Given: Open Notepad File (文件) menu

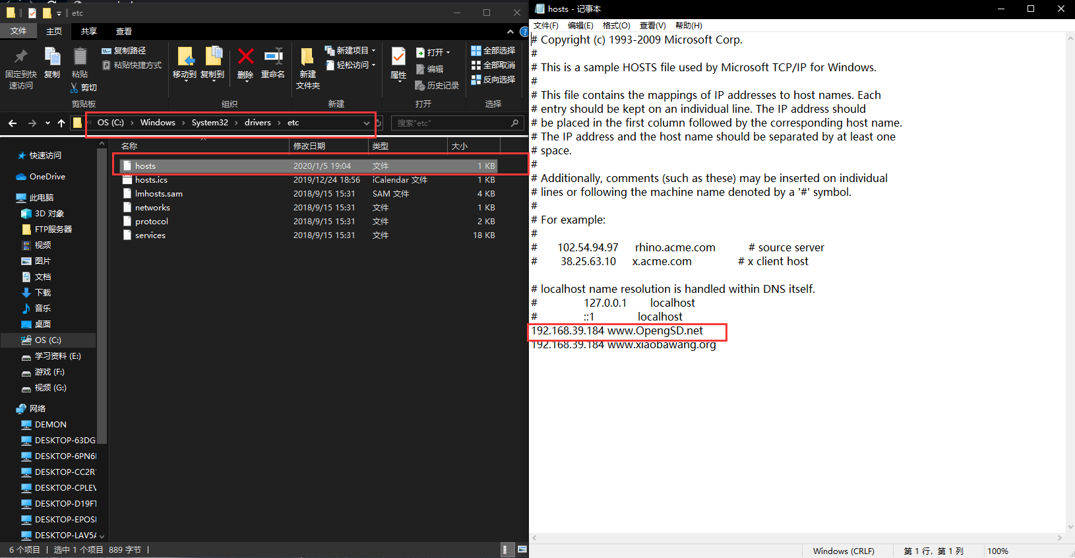Looking at the screenshot, I should (545, 26).
